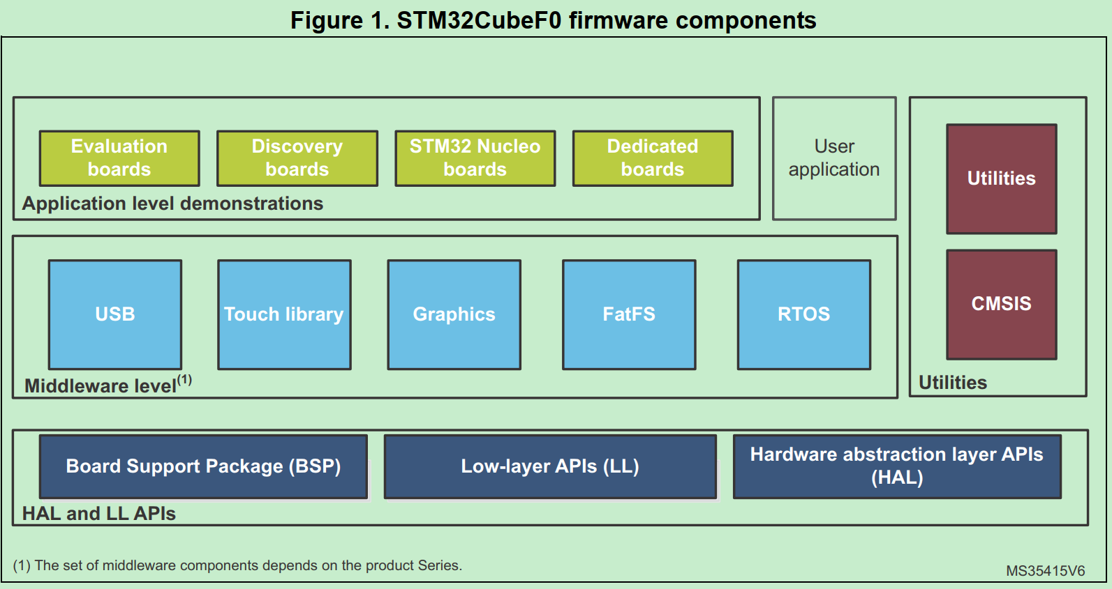Click the CMSIS block
Image resolution: width=1112 pixels, height=589 pixels.
1002,305
